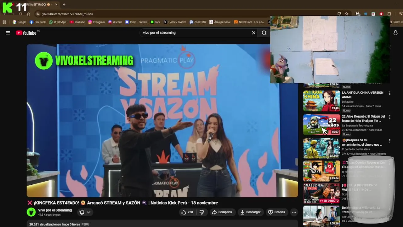Reload the page in browser toolbar
The height and width of the screenshot is (227, 403).
[x=20, y=14]
